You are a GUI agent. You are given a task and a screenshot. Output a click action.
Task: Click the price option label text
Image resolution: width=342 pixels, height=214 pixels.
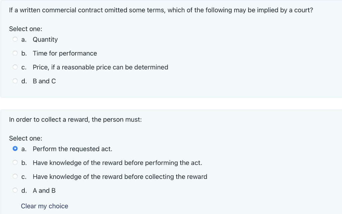(100, 67)
